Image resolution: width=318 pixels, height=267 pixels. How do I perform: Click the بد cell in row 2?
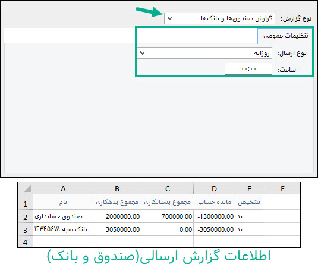pyautogui.click(x=249, y=216)
